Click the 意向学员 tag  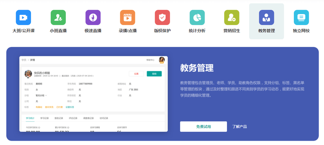49,107
